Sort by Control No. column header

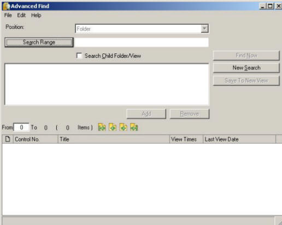click(36, 139)
